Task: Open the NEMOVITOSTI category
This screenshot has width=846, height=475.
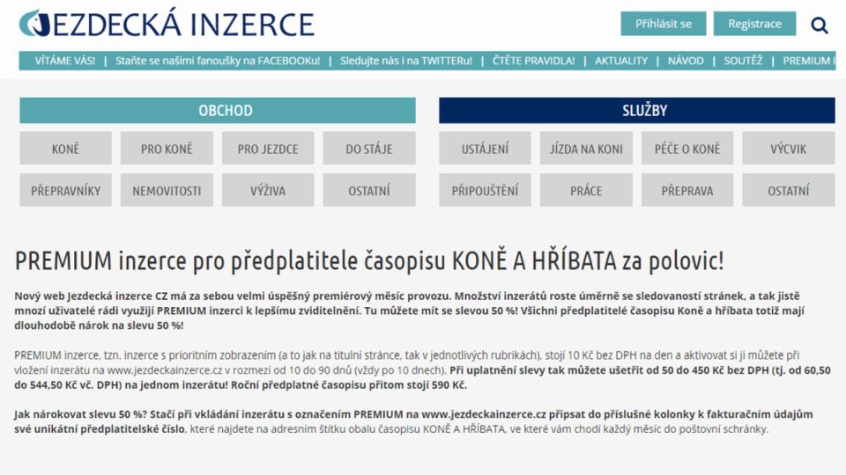Action: click(x=167, y=190)
